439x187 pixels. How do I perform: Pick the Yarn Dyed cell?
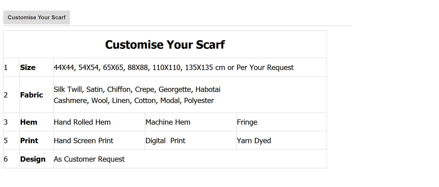[254, 141]
